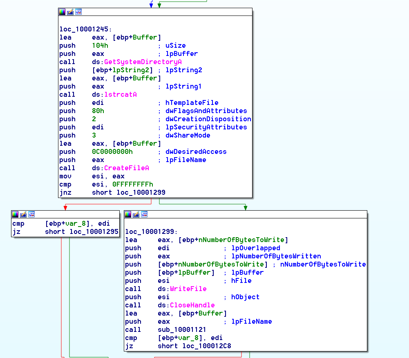Click sub_10001121 in the call instruction

(x=182, y=330)
